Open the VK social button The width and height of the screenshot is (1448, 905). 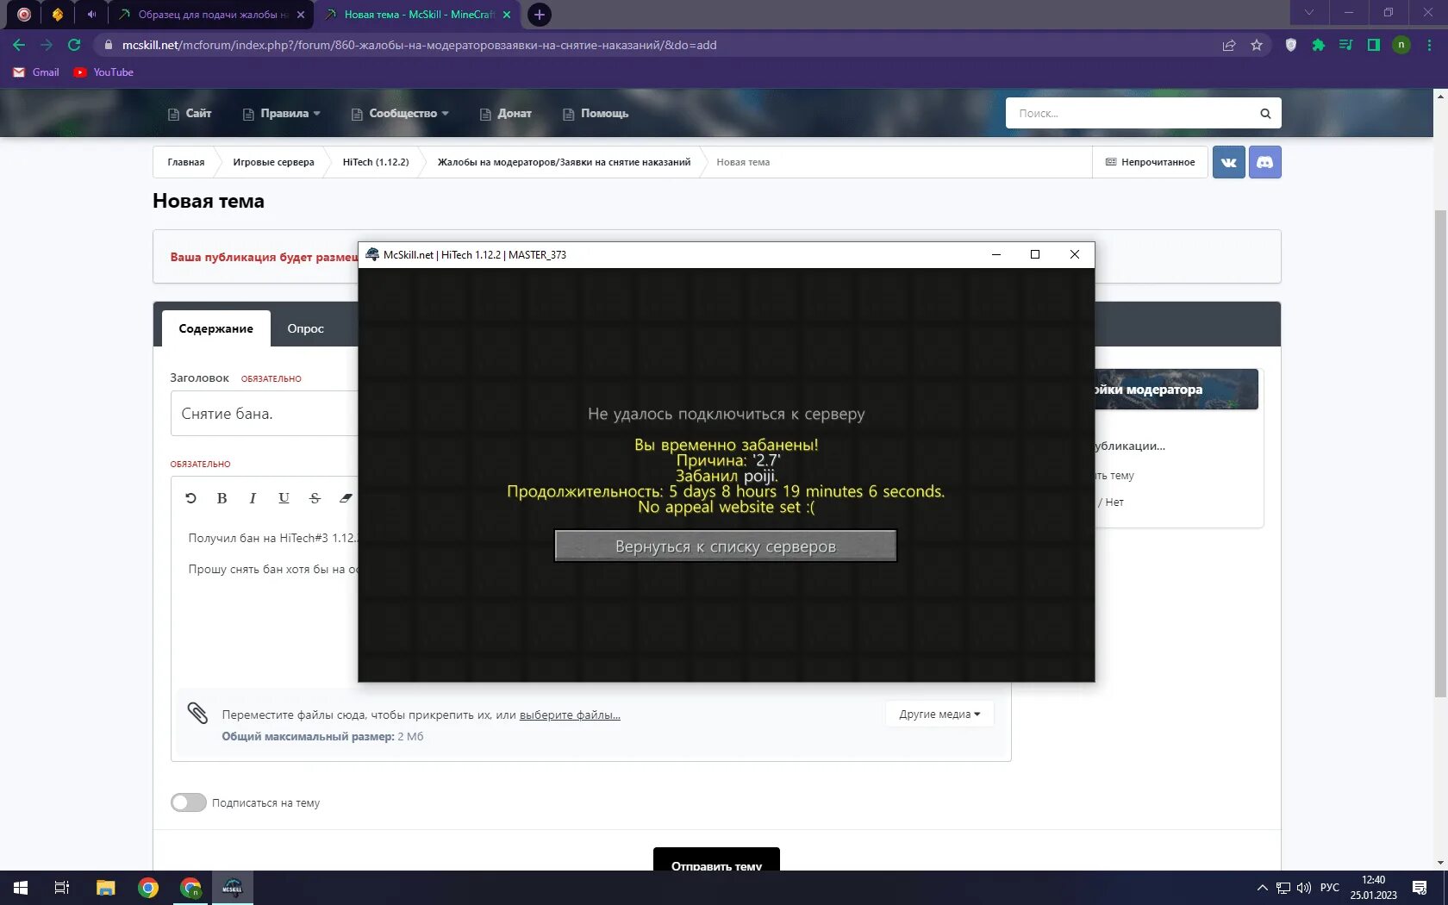click(x=1228, y=162)
